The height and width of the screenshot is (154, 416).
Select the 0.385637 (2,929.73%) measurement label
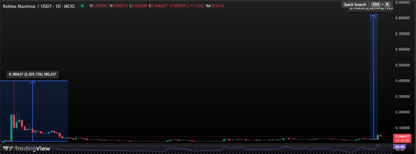33,74
